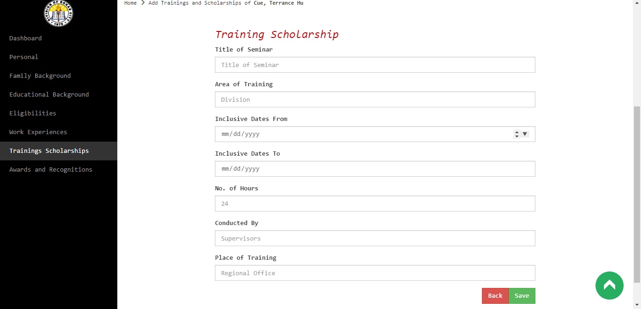Image resolution: width=641 pixels, height=309 pixels.
Task: Click the green scroll-to-top arrow button
Action: [x=609, y=285]
